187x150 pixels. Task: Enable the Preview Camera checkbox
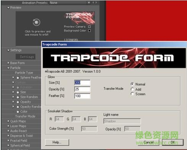coord(89,26)
